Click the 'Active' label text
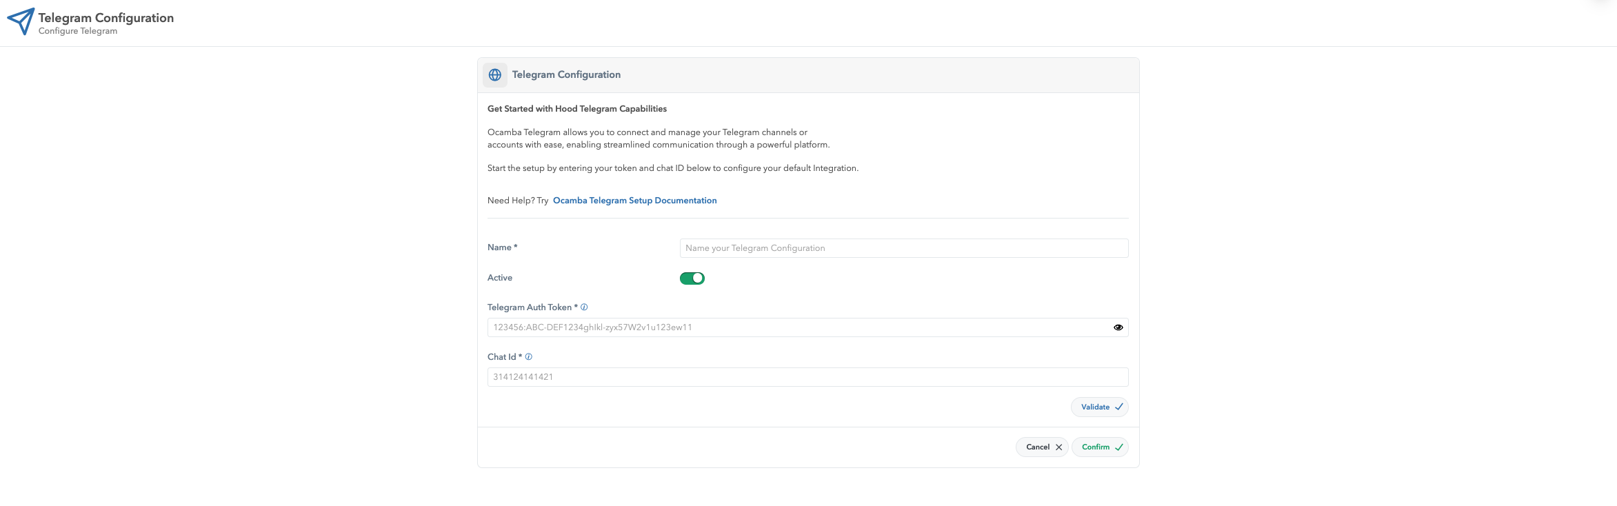Image resolution: width=1617 pixels, height=506 pixels. point(500,278)
